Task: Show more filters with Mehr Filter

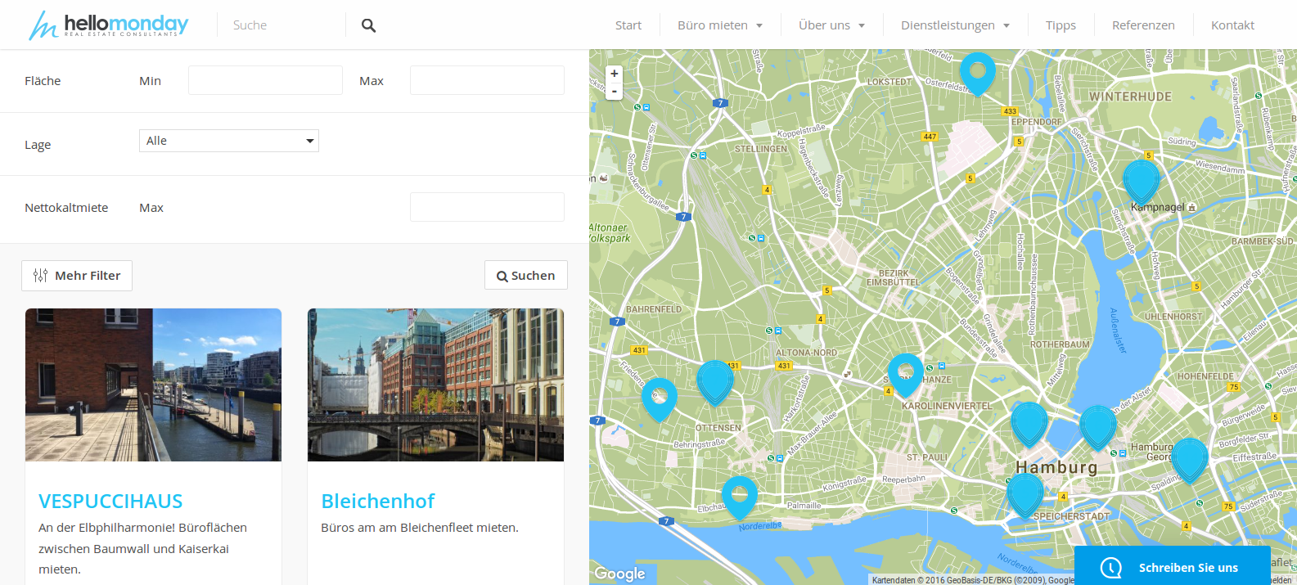Action: (77, 276)
